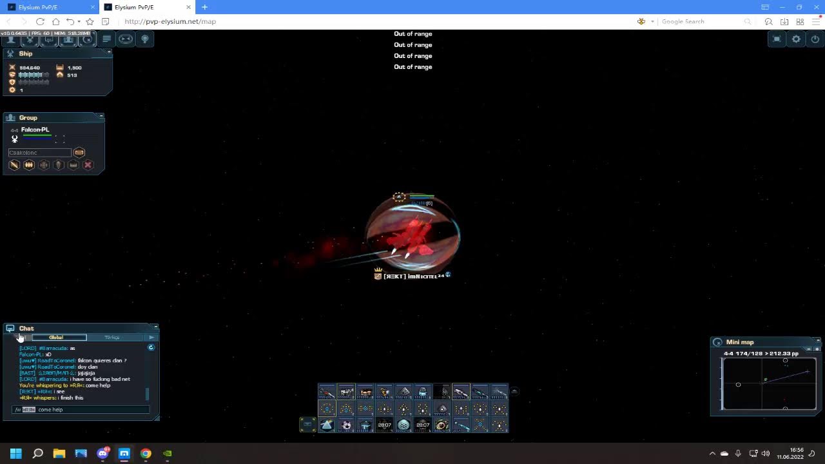Select the blue dome item in top row
The height and width of the screenshot is (464, 825).
(423, 391)
